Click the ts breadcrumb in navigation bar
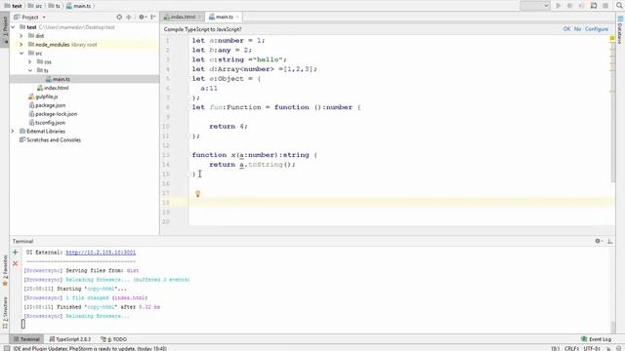This screenshot has width=625, height=351. 54,6
